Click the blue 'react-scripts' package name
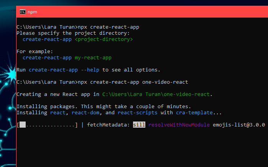Image resolution: width=268 pixels, height=167 pixels. tap(137, 113)
